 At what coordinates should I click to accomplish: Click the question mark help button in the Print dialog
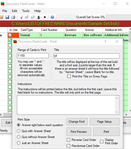[x=105, y=42]
